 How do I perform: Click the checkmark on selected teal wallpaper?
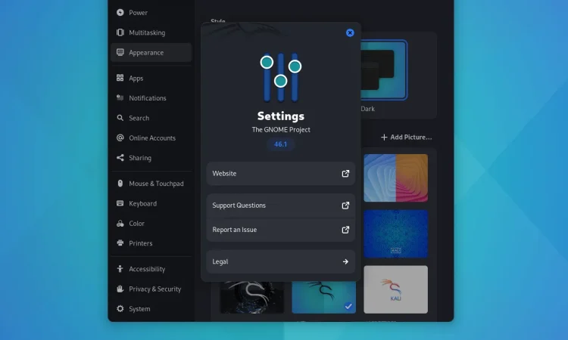(x=348, y=306)
